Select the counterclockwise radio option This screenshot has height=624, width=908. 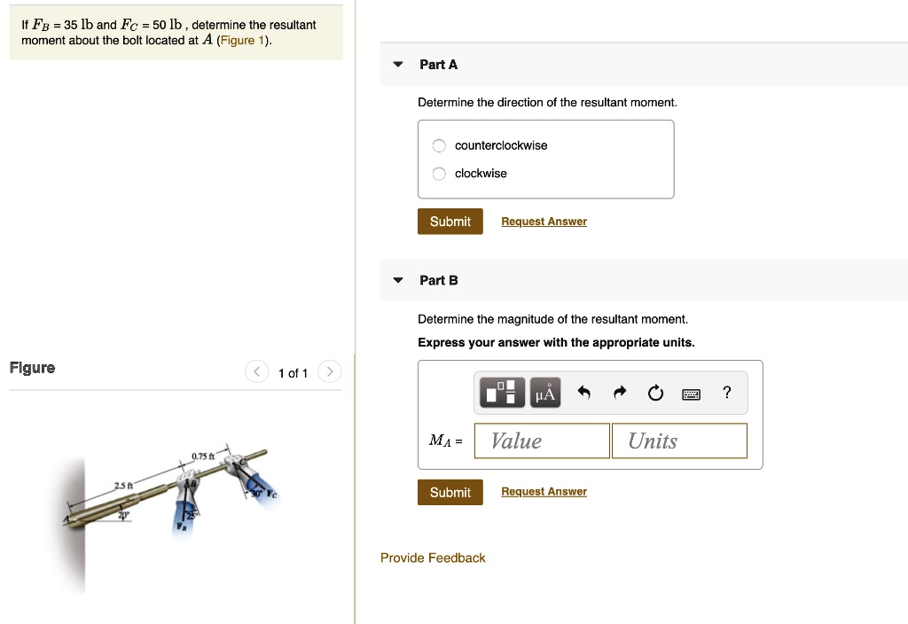(440, 146)
